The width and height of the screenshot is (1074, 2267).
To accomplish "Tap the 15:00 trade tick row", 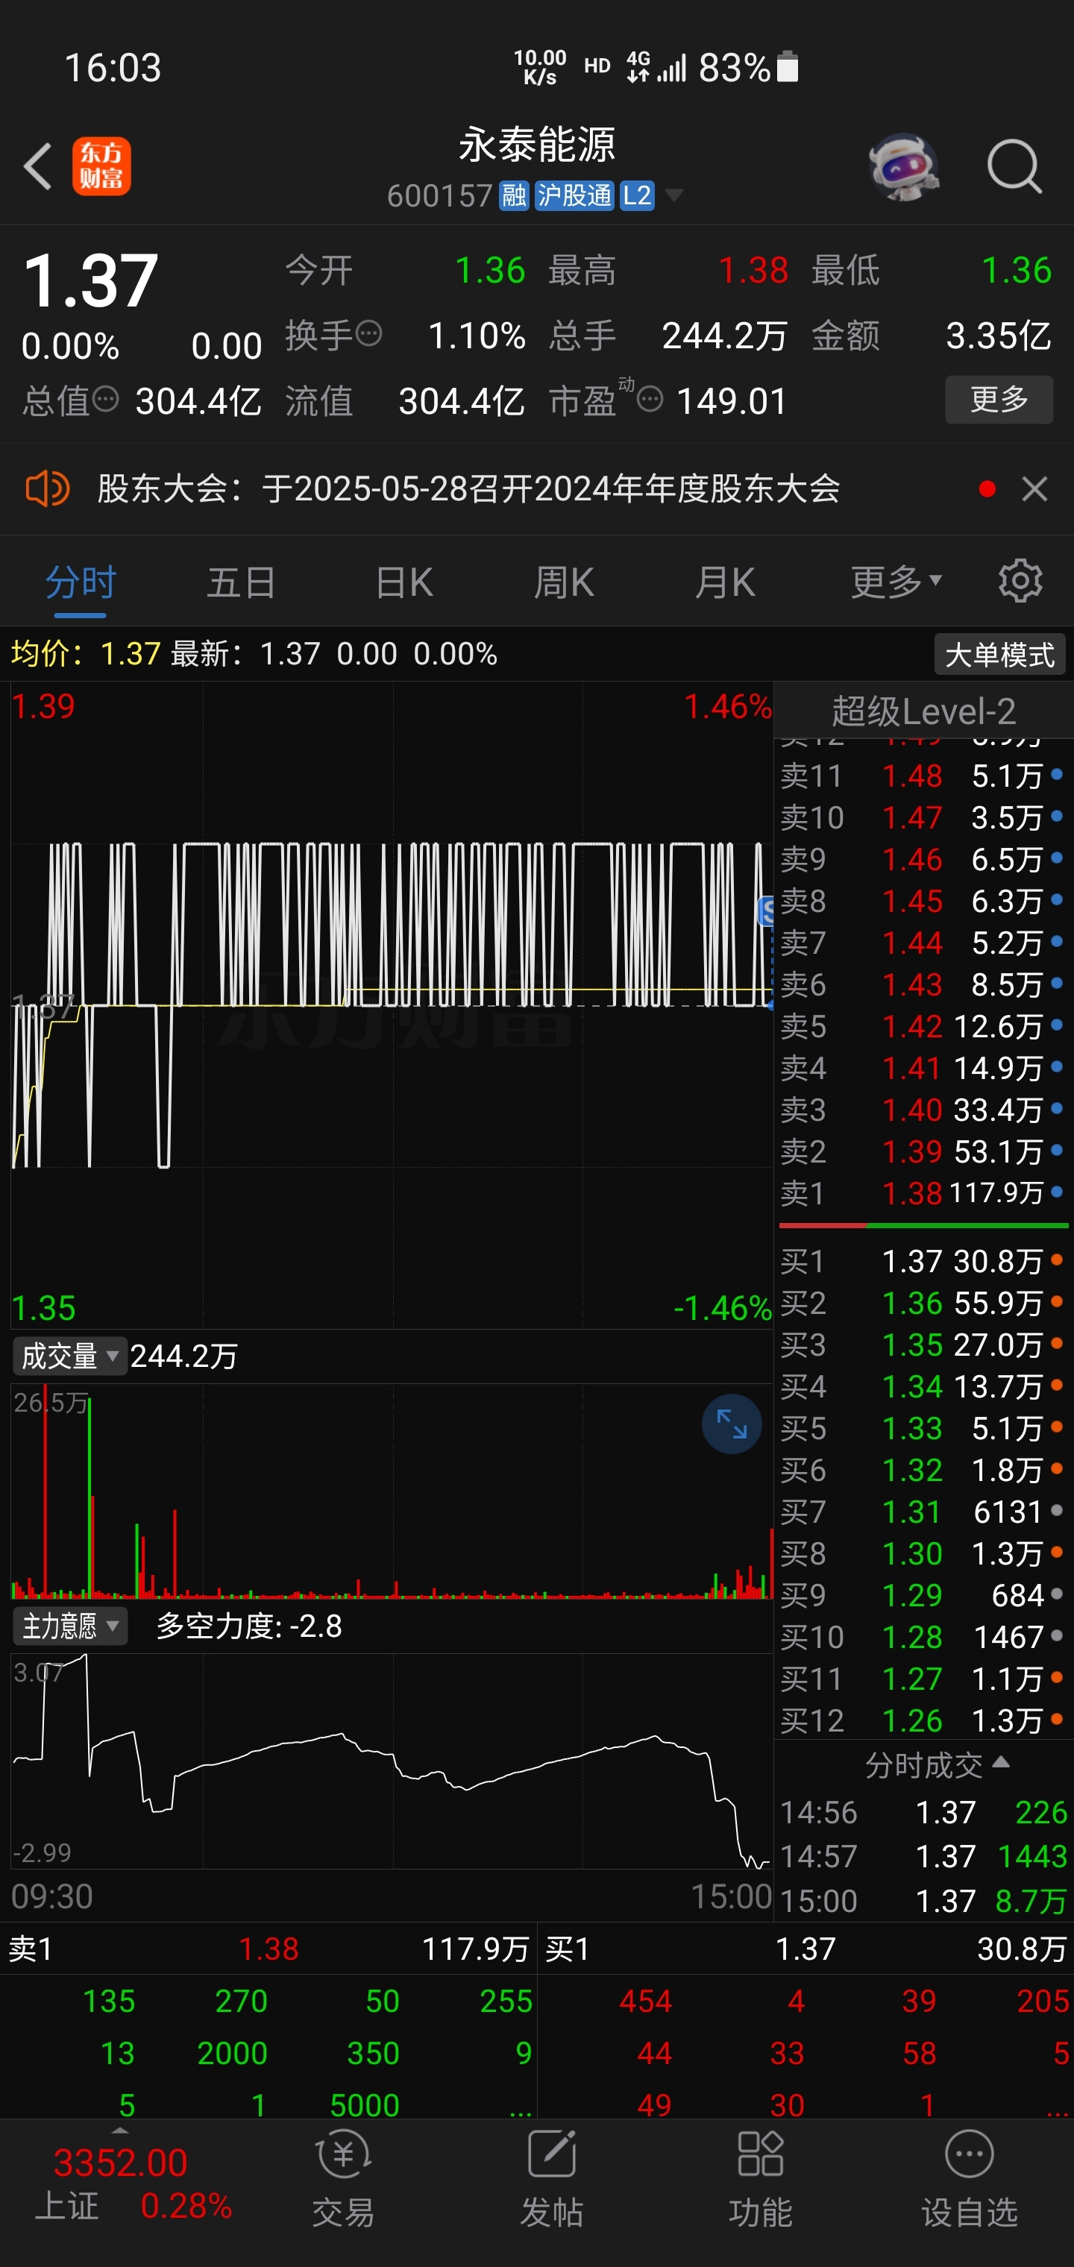I will pos(923,1901).
